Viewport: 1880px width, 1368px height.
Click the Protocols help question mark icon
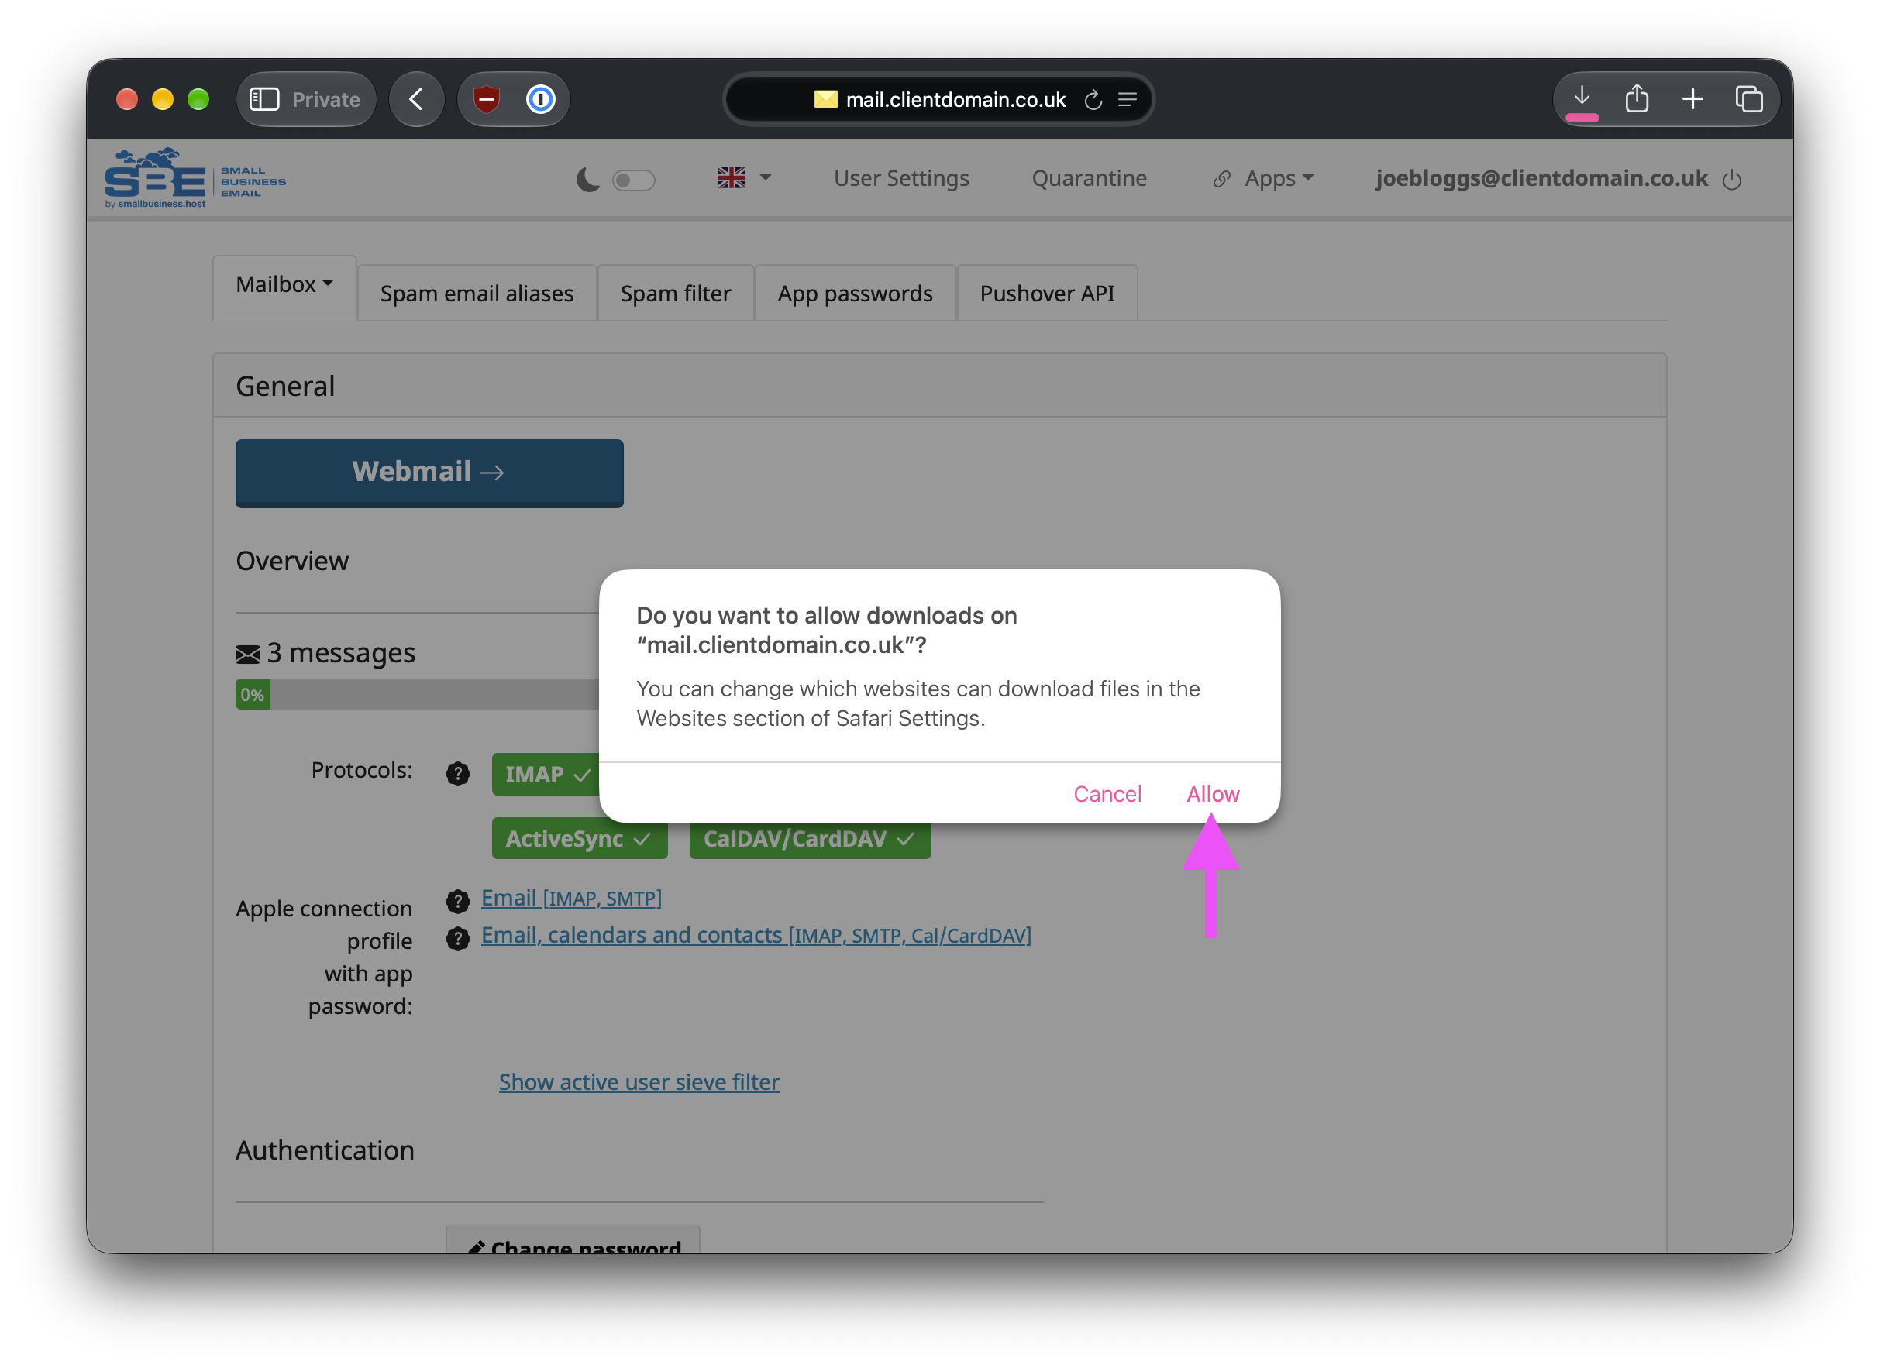(457, 773)
